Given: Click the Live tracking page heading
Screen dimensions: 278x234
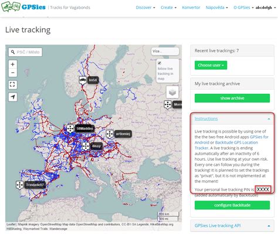Looking at the screenshot, I should [x=28, y=30].
